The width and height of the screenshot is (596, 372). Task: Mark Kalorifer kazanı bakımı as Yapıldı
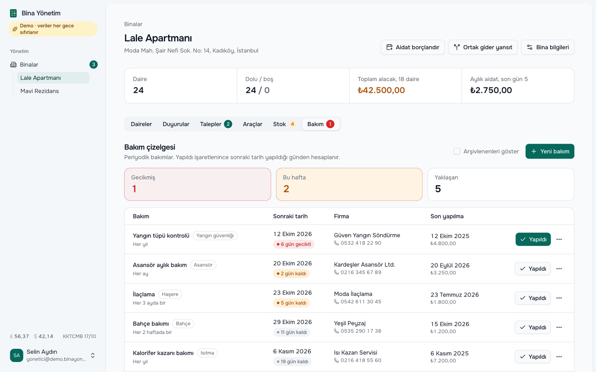coord(533,357)
